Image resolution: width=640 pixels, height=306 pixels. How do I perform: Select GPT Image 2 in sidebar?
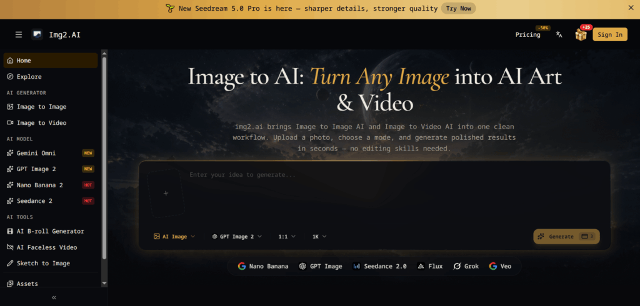[x=51, y=169]
